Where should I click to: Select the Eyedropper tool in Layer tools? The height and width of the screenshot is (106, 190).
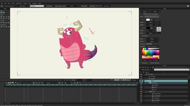click(9, 19)
